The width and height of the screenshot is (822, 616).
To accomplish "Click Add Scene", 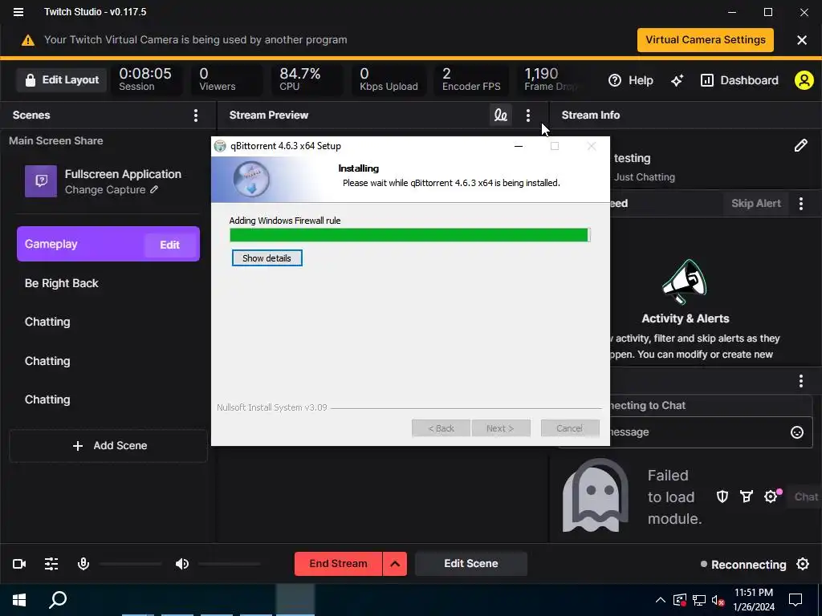I will point(108,446).
